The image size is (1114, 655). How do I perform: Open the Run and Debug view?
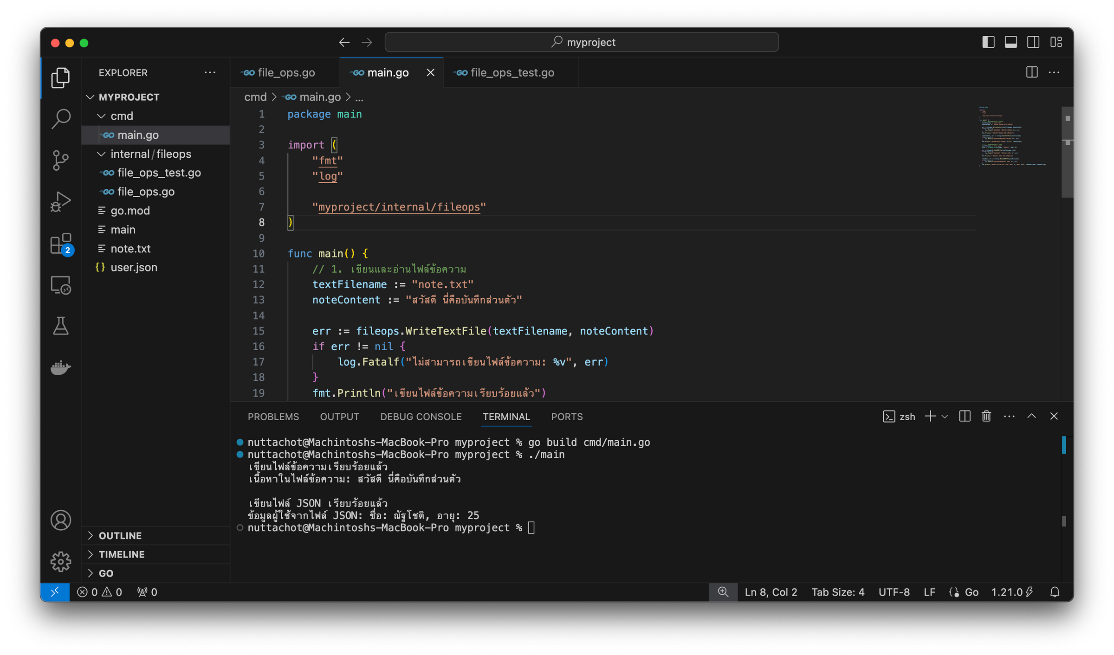(x=60, y=200)
